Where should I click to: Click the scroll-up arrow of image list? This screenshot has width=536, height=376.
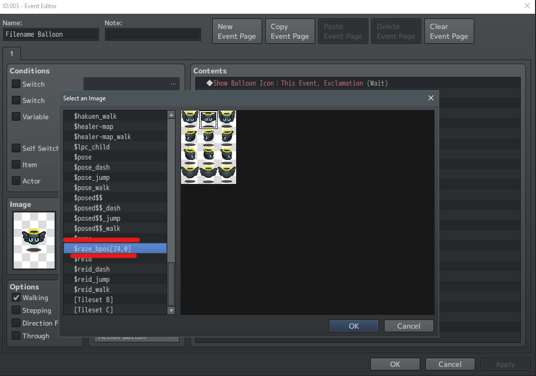171,115
